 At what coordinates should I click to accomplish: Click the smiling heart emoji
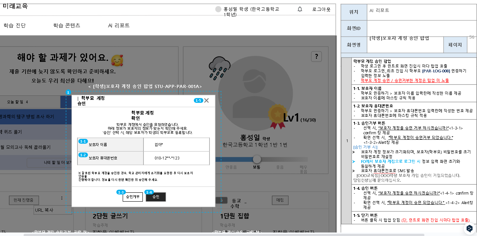point(117,60)
